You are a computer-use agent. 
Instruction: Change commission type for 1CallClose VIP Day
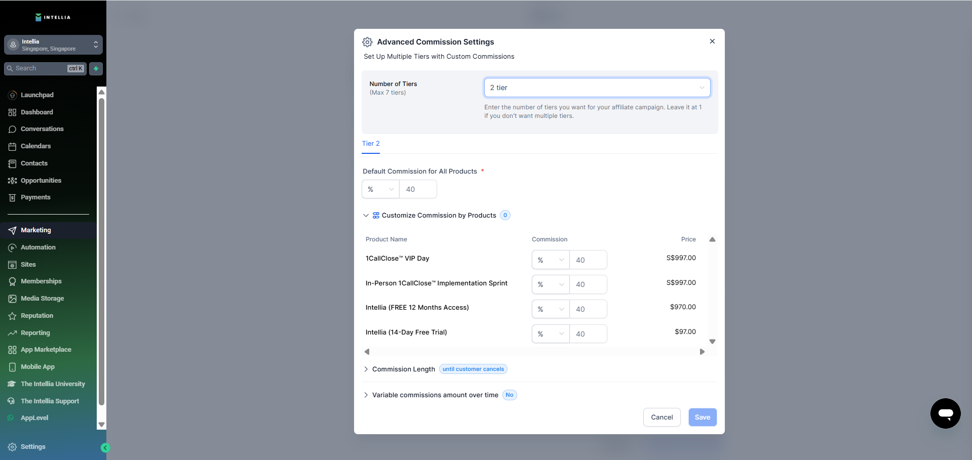click(550, 260)
